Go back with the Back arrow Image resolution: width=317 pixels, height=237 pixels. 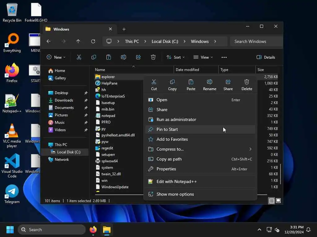pos(49,41)
